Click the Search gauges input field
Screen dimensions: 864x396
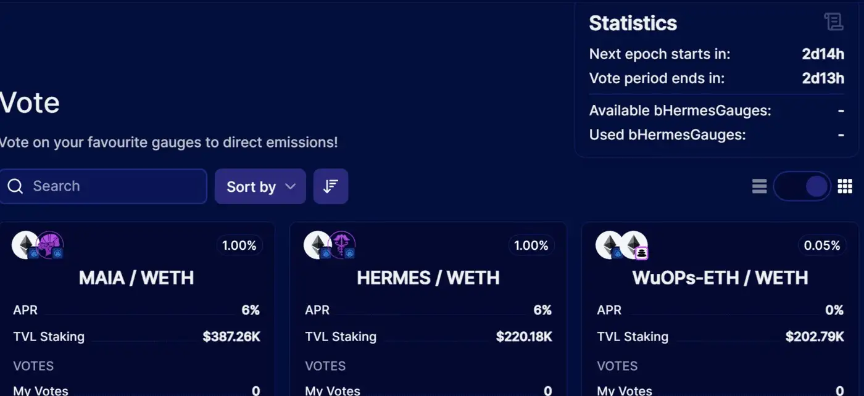[x=111, y=186]
